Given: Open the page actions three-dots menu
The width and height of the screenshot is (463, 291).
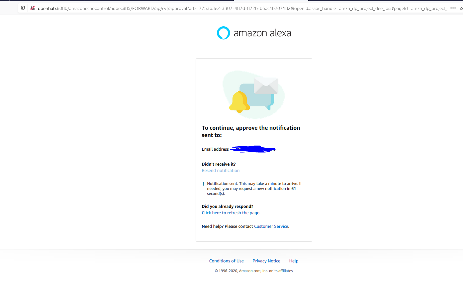Looking at the screenshot, I should 453,8.
